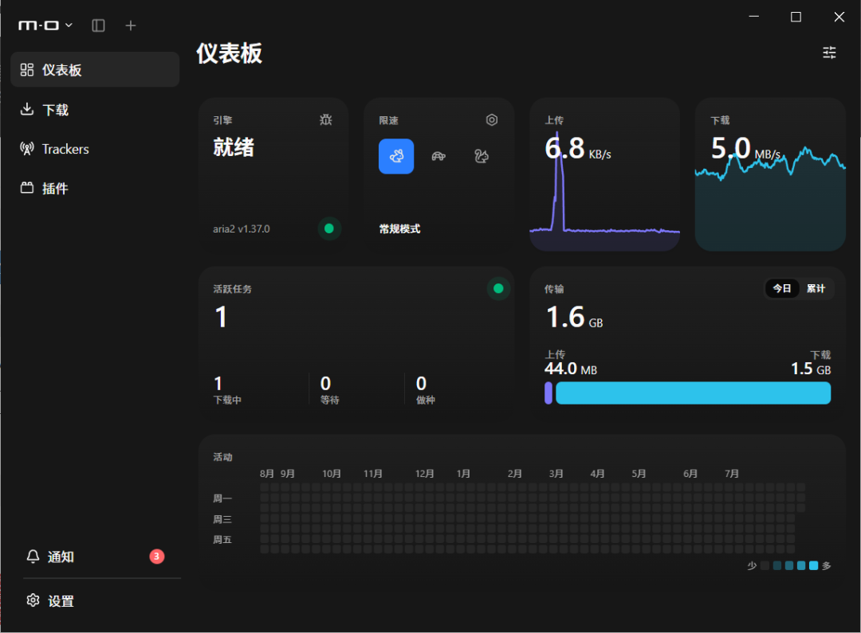
Task: Minimize the window
Action: [754, 17]
